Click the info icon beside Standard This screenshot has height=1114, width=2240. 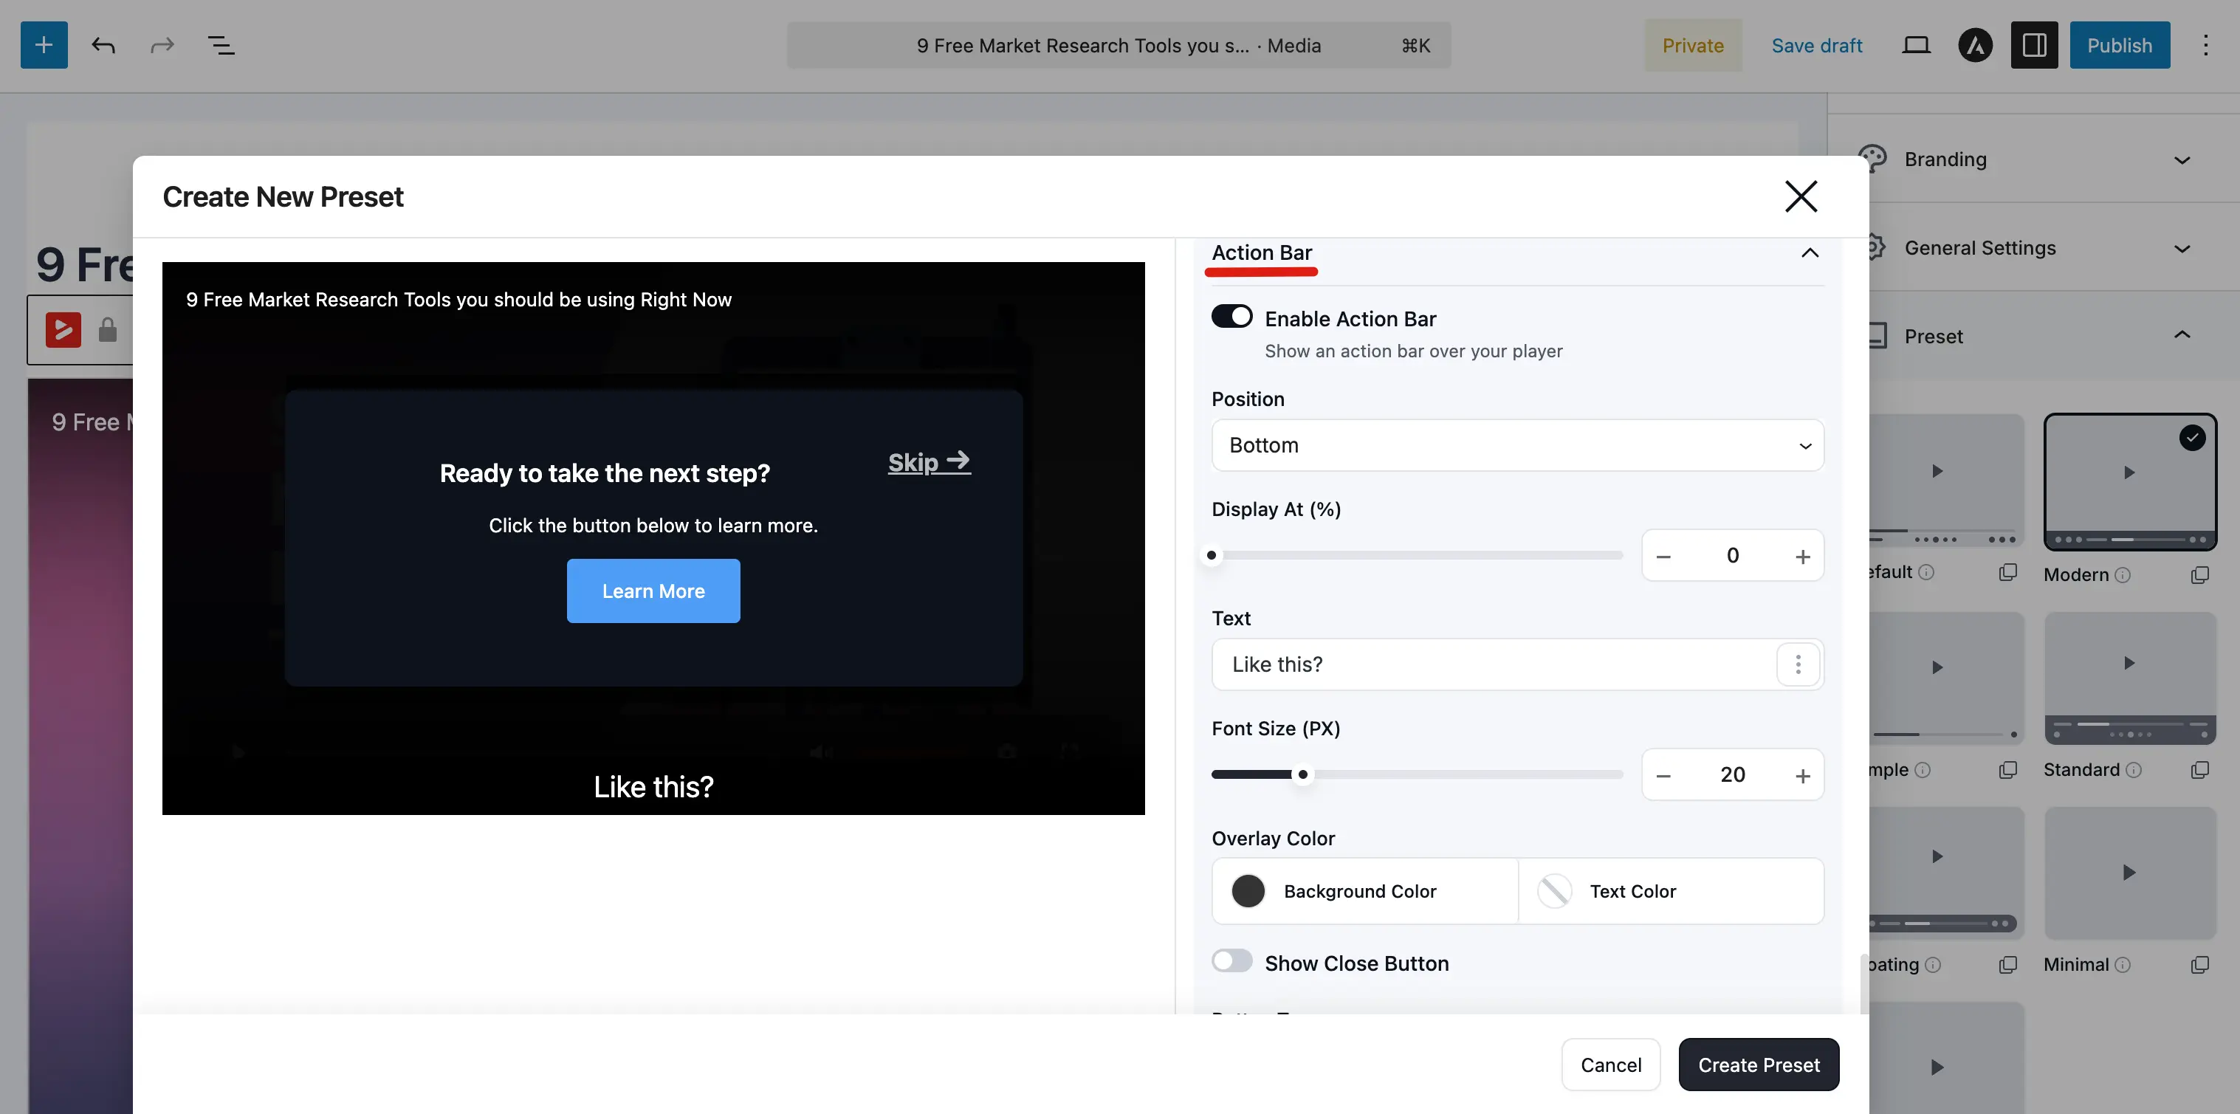(x=2134, y=770)
